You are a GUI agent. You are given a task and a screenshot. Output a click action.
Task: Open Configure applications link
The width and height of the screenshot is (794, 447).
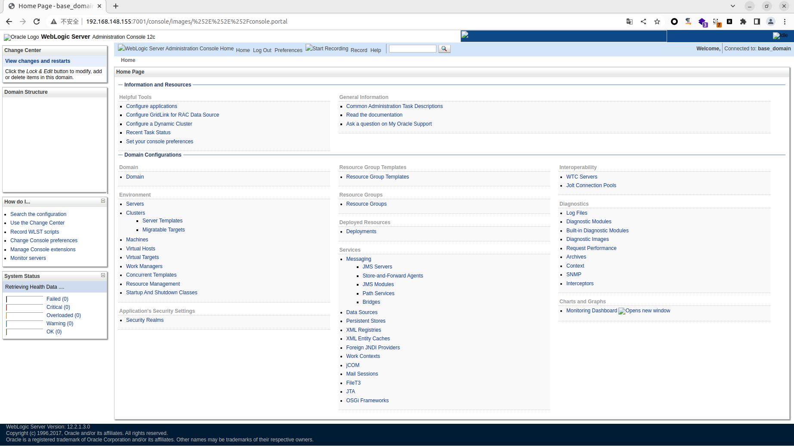(x=151, y=106)
